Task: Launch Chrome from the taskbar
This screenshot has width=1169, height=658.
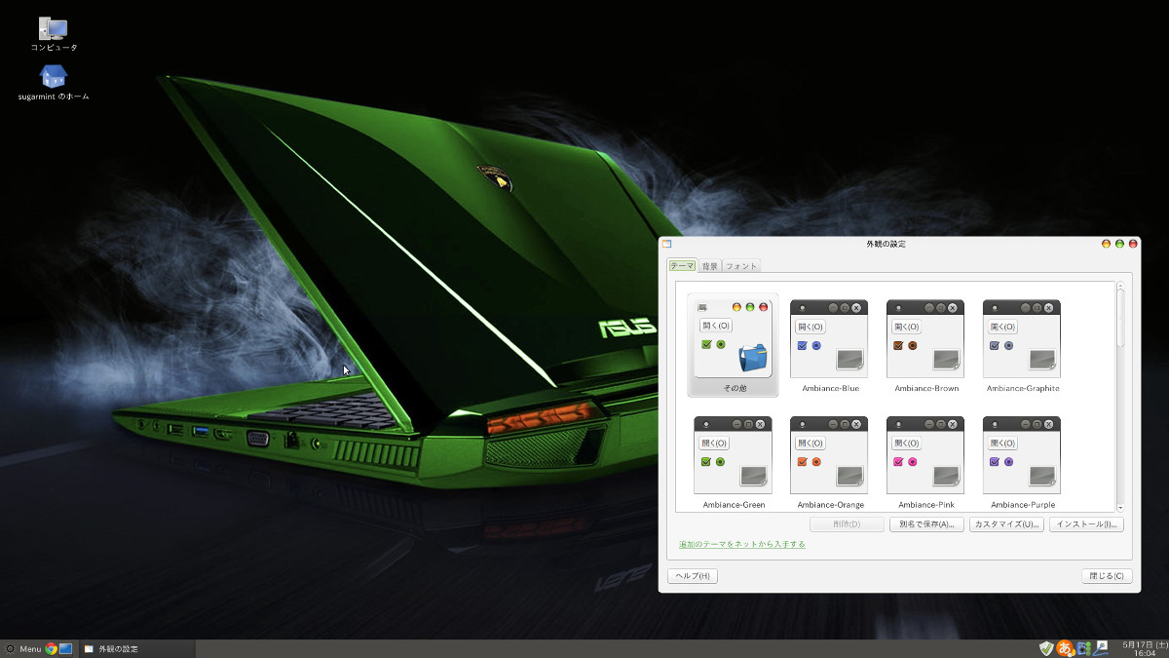Action: click(52, 648)
